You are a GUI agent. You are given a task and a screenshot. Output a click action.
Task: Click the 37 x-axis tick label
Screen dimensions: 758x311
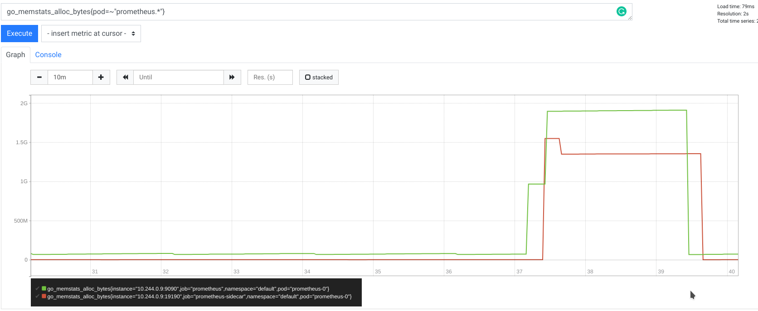point(520,272)
